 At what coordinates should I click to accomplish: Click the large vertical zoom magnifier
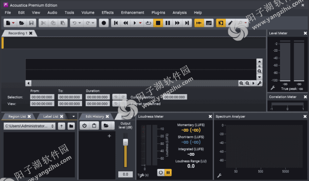259,71
